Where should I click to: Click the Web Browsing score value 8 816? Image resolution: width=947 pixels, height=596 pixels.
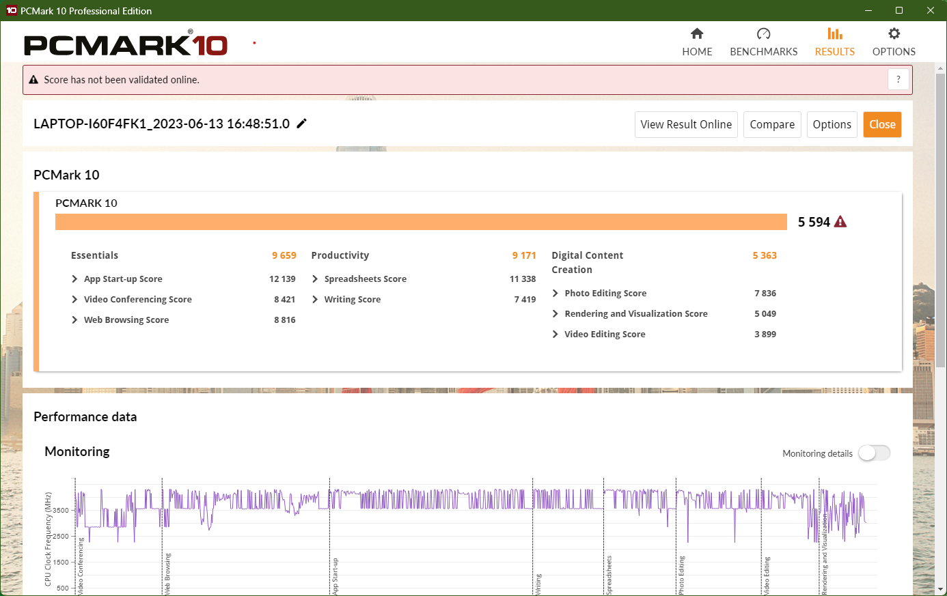[285, 320]
